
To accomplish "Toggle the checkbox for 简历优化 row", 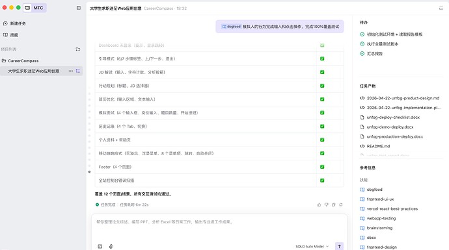I will coord(322,99).
